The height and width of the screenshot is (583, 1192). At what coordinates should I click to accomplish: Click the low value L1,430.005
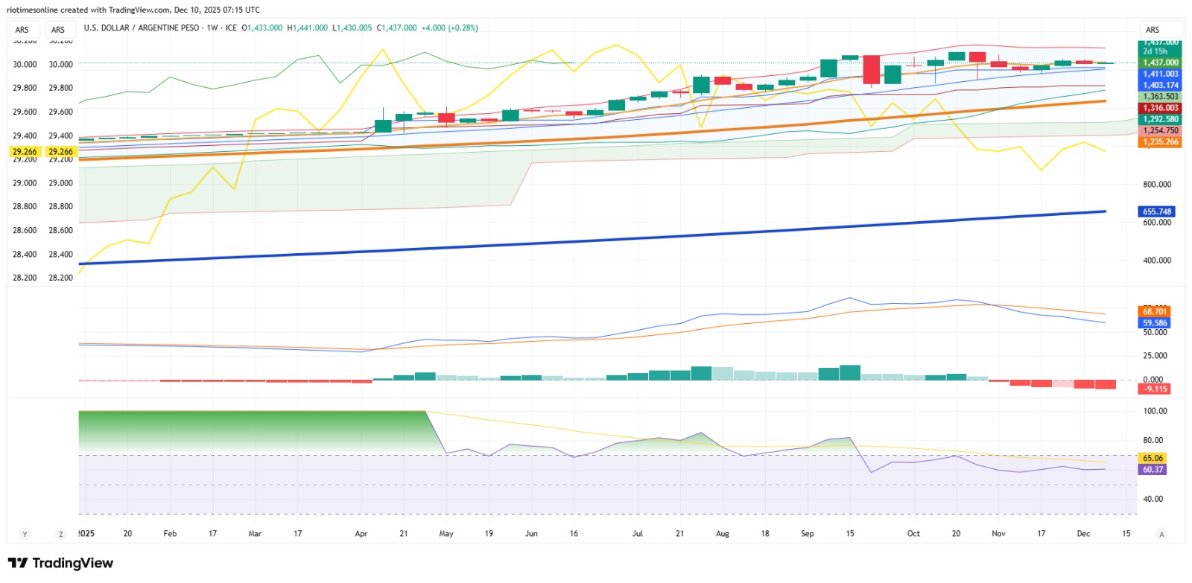(x=352, y=28)
